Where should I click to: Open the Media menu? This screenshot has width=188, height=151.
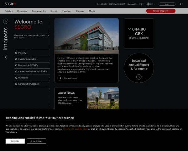tap(92, 11)
